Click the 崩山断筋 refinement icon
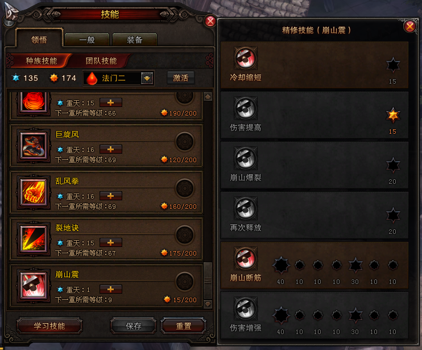 [x=246, y=258]
